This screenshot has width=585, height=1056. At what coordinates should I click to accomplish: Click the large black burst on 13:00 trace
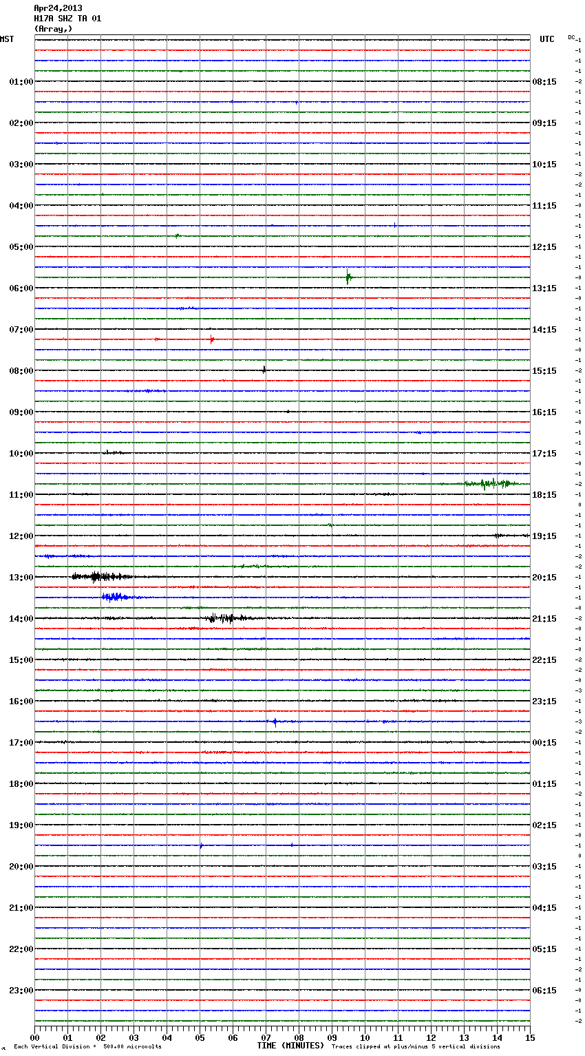tap(100, 577)
